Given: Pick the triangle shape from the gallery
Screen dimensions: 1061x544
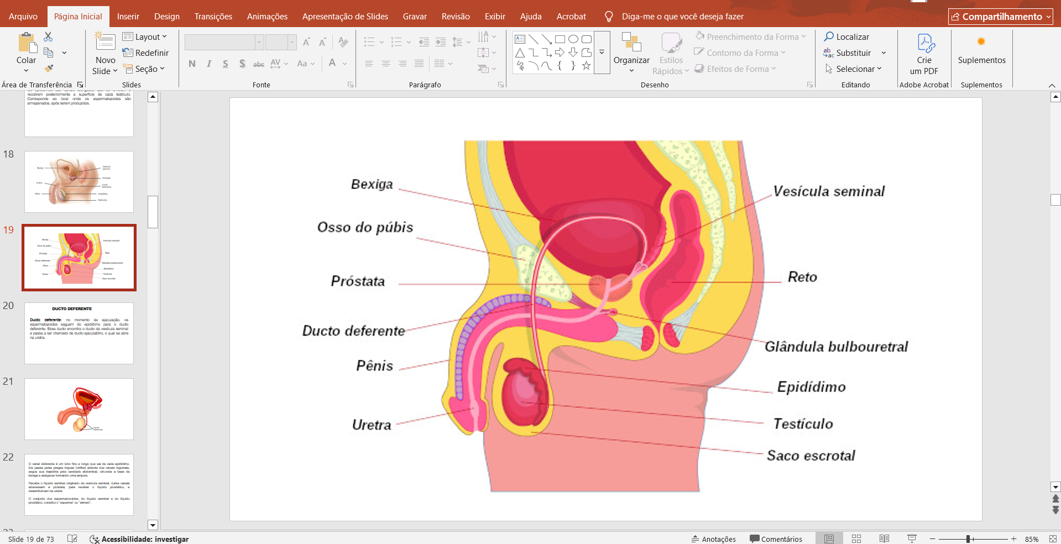Looking at the screenshot, I should 520,53.
